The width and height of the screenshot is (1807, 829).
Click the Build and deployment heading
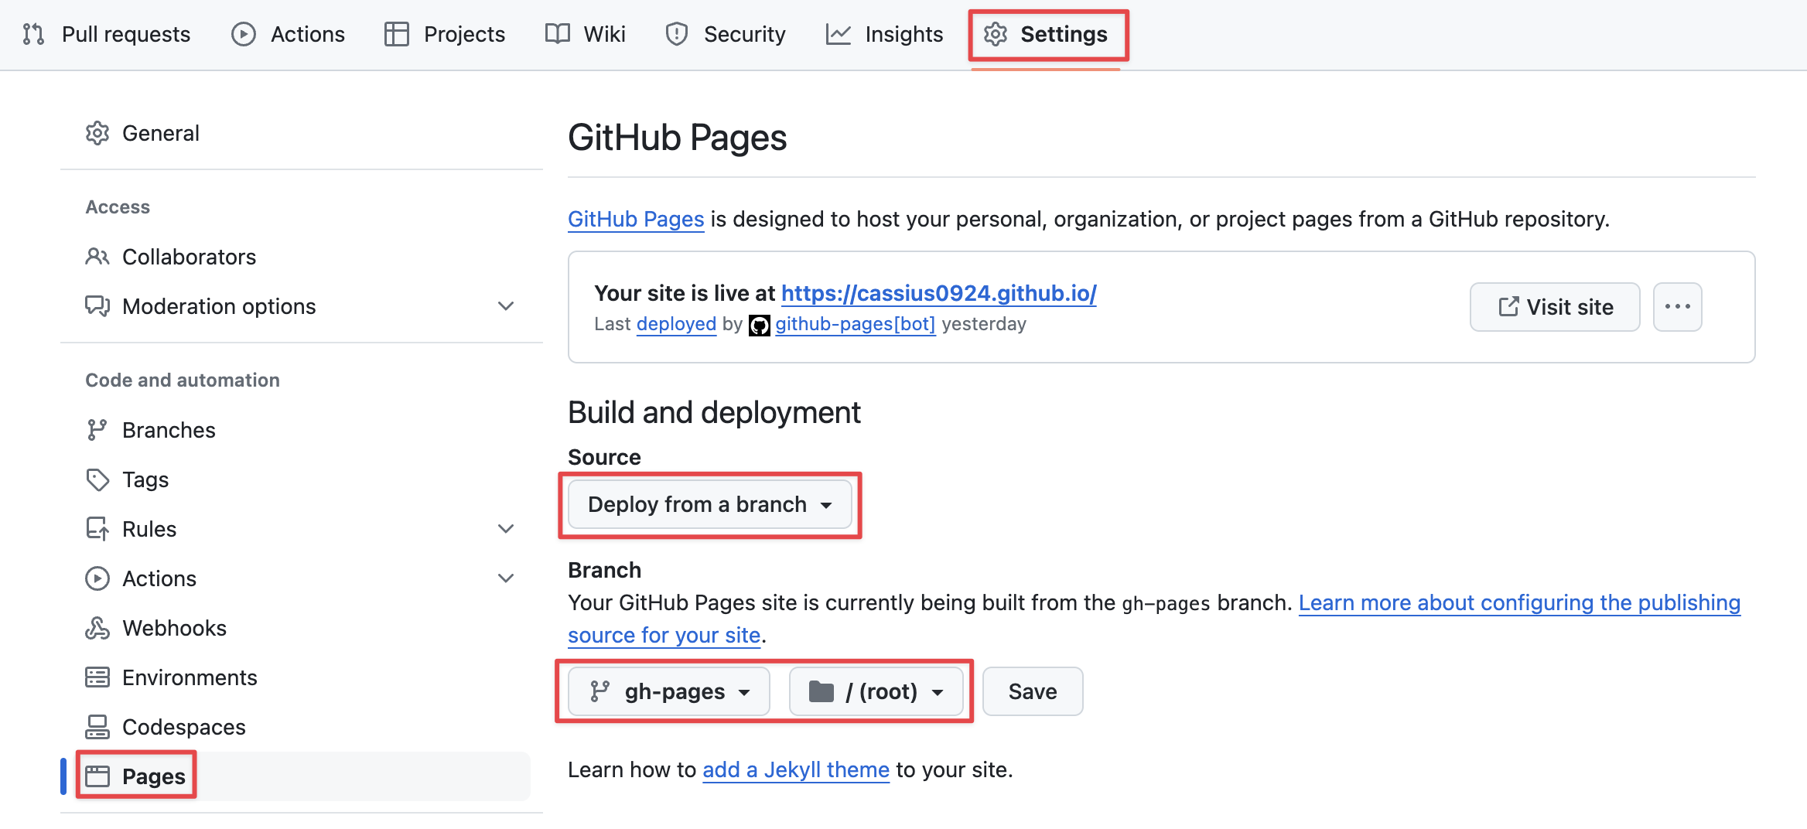coord(714,412)
